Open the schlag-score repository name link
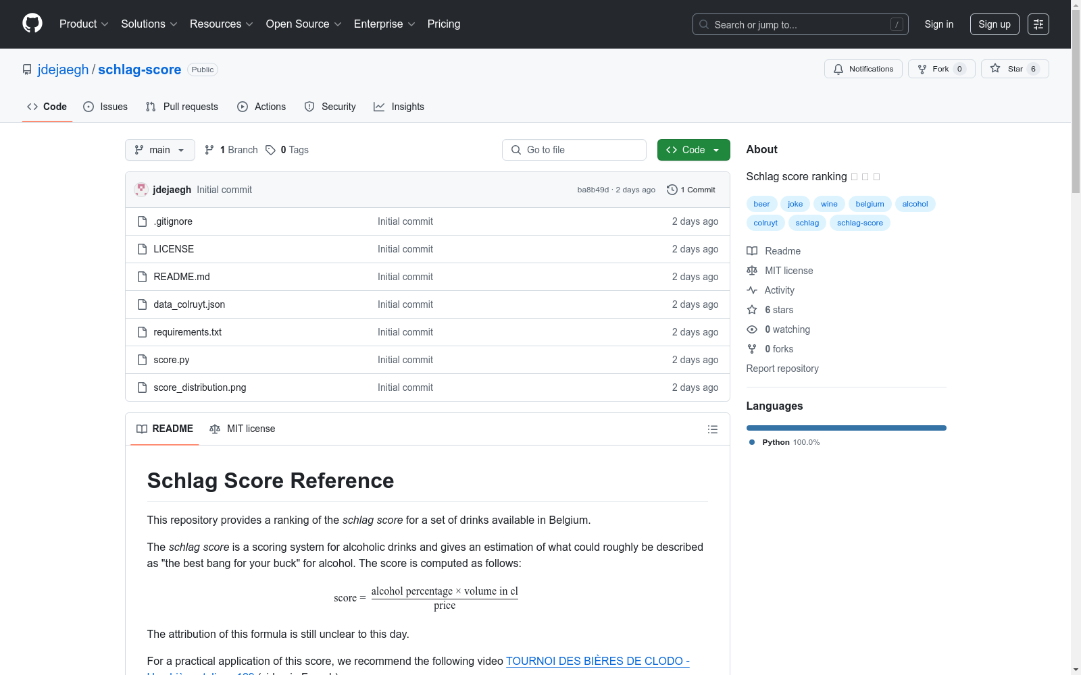 140,70
